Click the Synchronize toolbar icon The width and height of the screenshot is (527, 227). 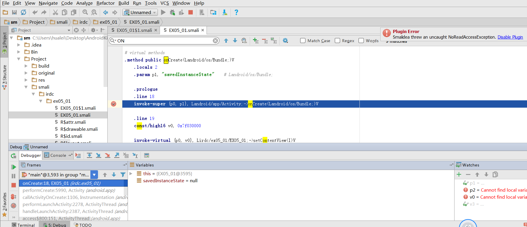coord(23,12)
